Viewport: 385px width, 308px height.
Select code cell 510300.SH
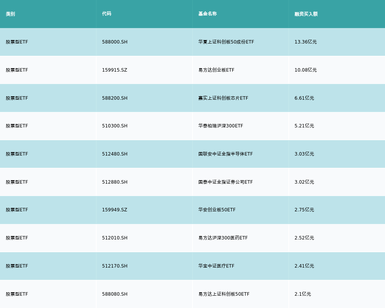click(115, 126)
